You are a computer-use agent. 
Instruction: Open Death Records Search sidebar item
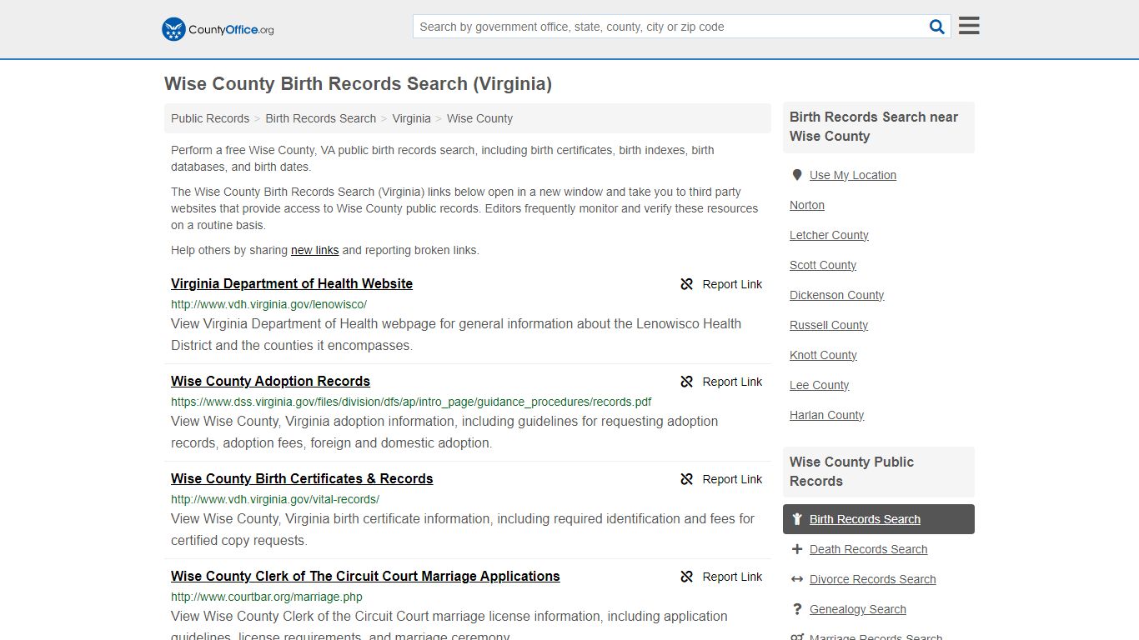pyautogui.click(x=869, y=549)
